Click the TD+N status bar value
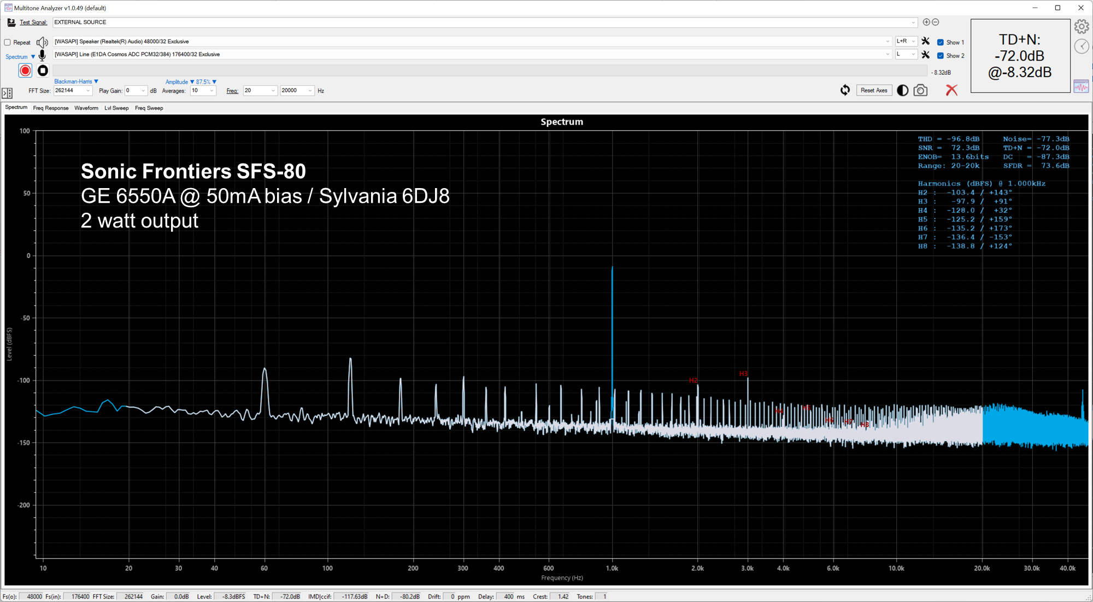 click(x=287, y=597)
